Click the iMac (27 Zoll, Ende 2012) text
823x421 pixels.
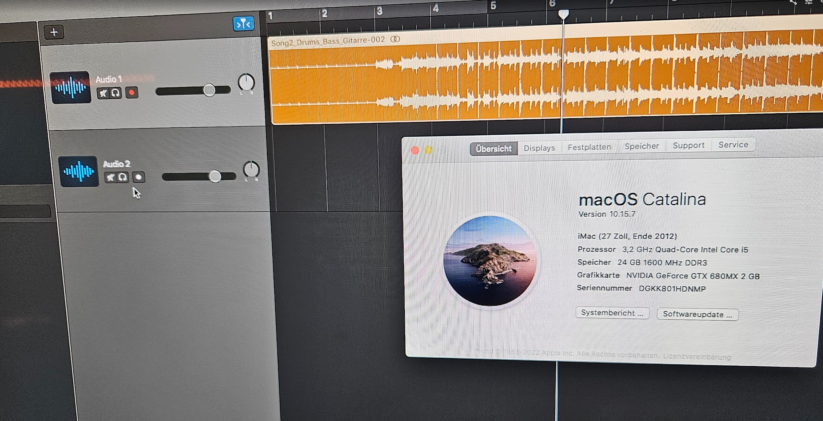(627, 236)
